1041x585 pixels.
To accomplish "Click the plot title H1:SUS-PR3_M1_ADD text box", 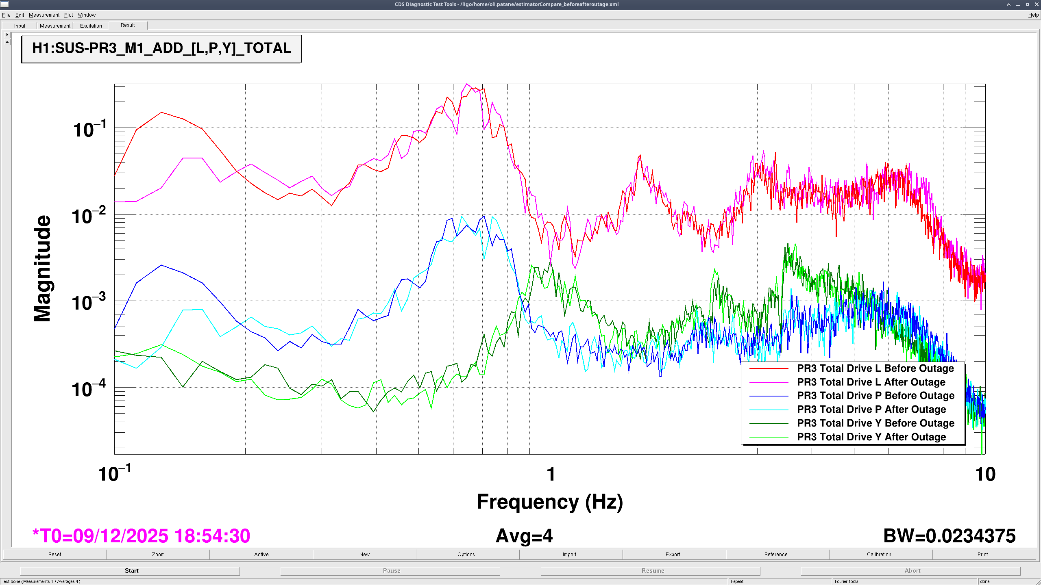I will 161,48.
